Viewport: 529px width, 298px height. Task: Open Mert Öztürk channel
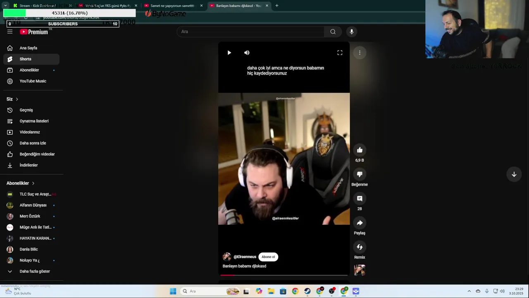tap(31, 216)
